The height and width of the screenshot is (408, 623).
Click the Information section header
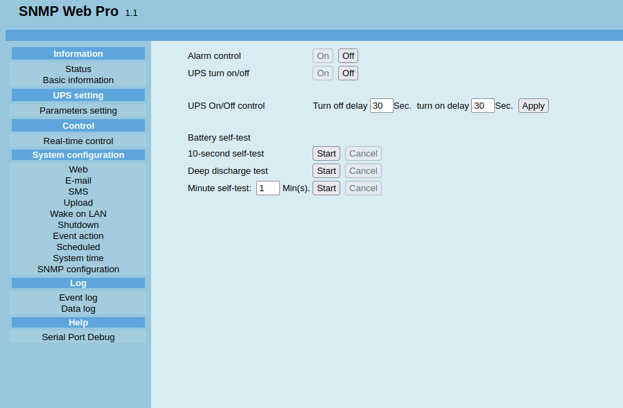tap(78, 53)
